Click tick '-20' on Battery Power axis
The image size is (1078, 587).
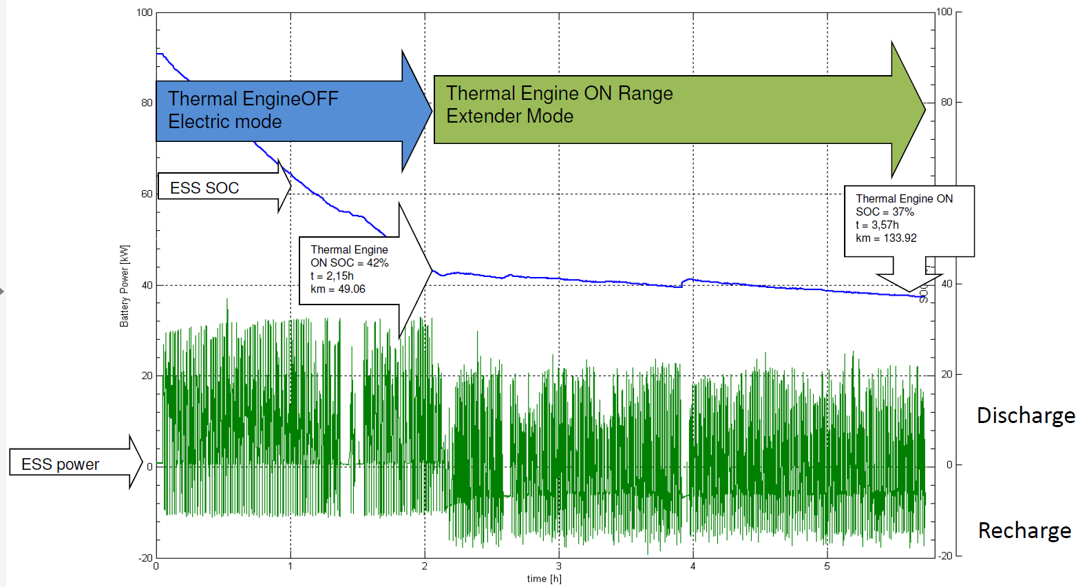tap(145, 558)
